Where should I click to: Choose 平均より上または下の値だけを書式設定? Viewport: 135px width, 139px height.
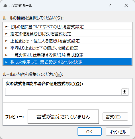[67, 48]
